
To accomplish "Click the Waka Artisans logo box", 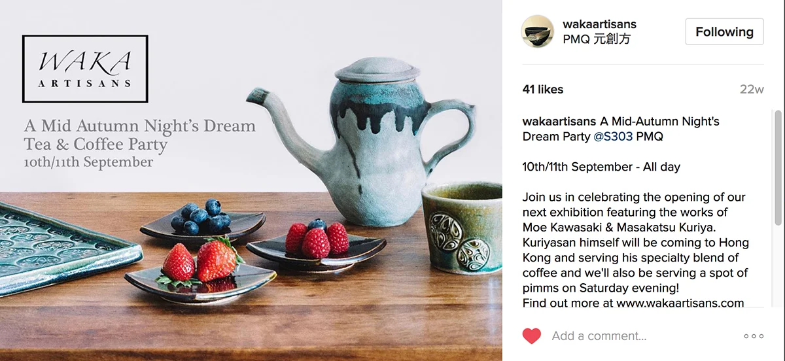I will tap(85, 69).
